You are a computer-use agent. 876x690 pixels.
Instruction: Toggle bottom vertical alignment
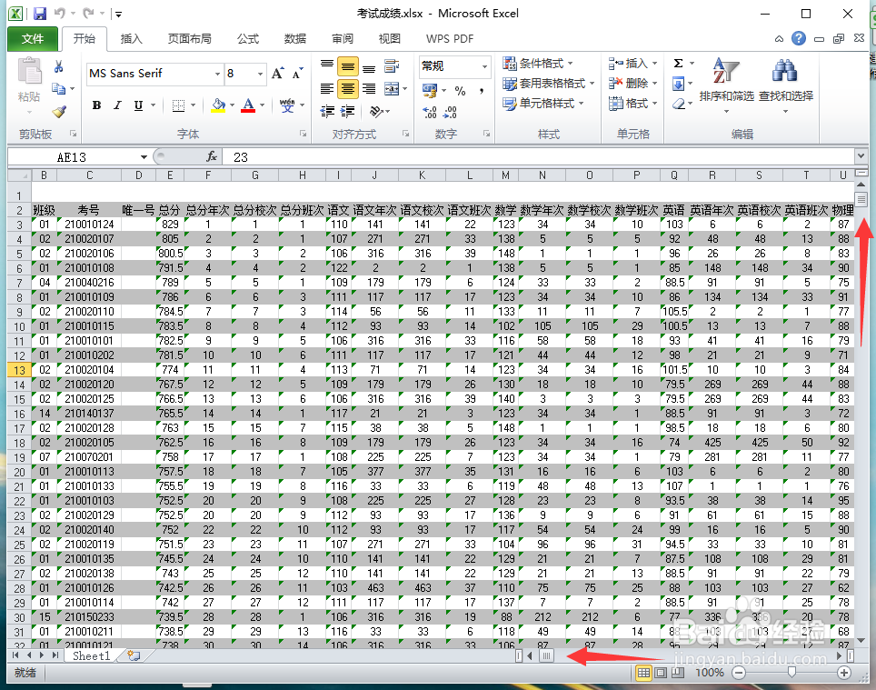pos(369,67)
